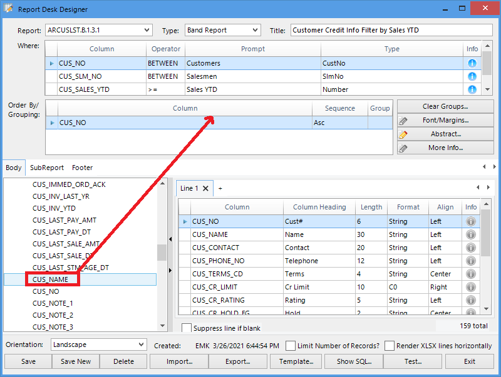Open the Report name dropdown
Image resolution: width=501 pixels, height=377 pixels.
(147, 30)
